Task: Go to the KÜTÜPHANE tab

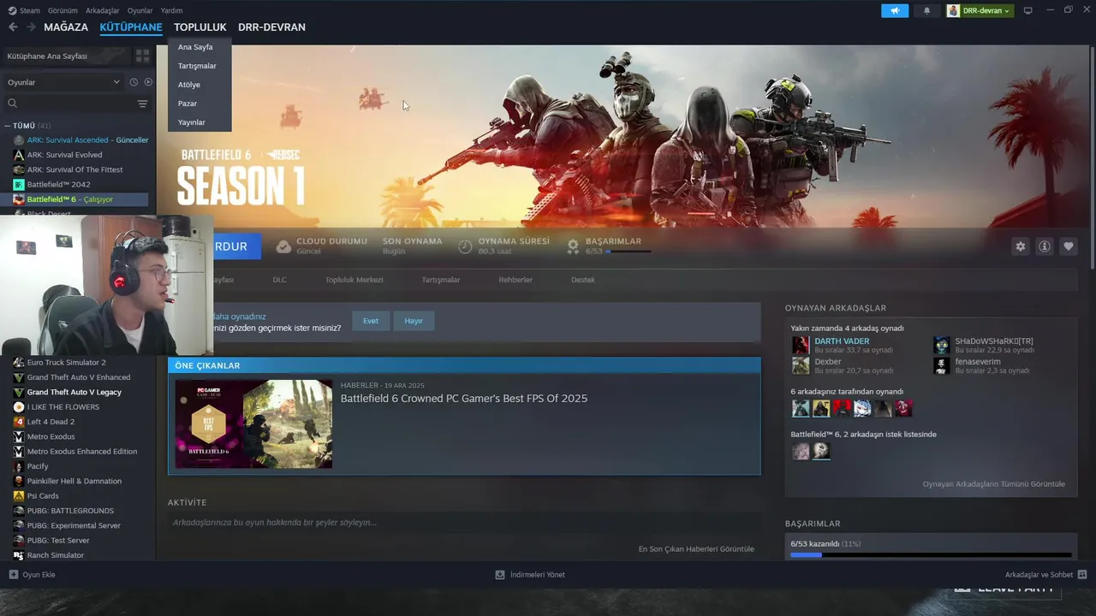Action: (131, 27)
